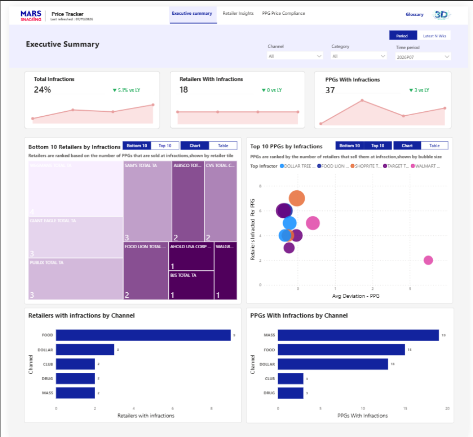Screen dimensions: 473x437
Task: Click the Dollar Tree legend marker
Action: (282, 166)
